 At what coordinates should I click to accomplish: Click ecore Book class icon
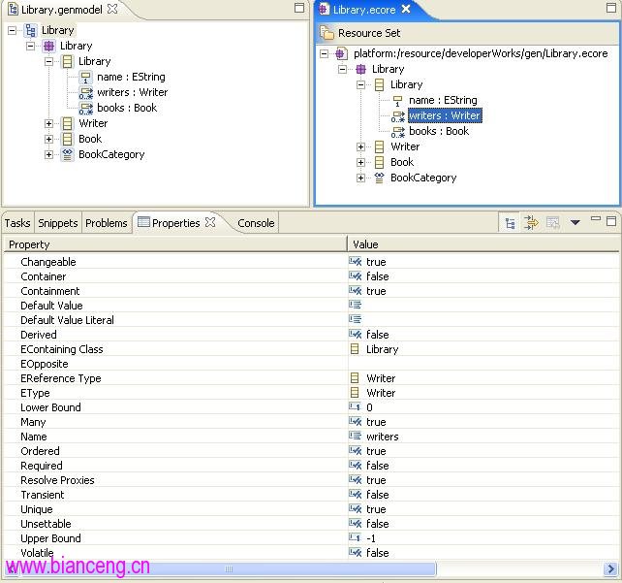(x=379, y=162)
